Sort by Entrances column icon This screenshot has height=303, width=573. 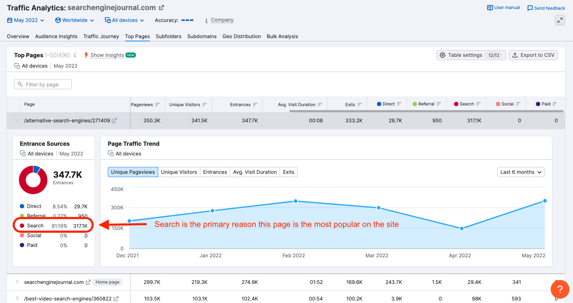coord(255,105)
